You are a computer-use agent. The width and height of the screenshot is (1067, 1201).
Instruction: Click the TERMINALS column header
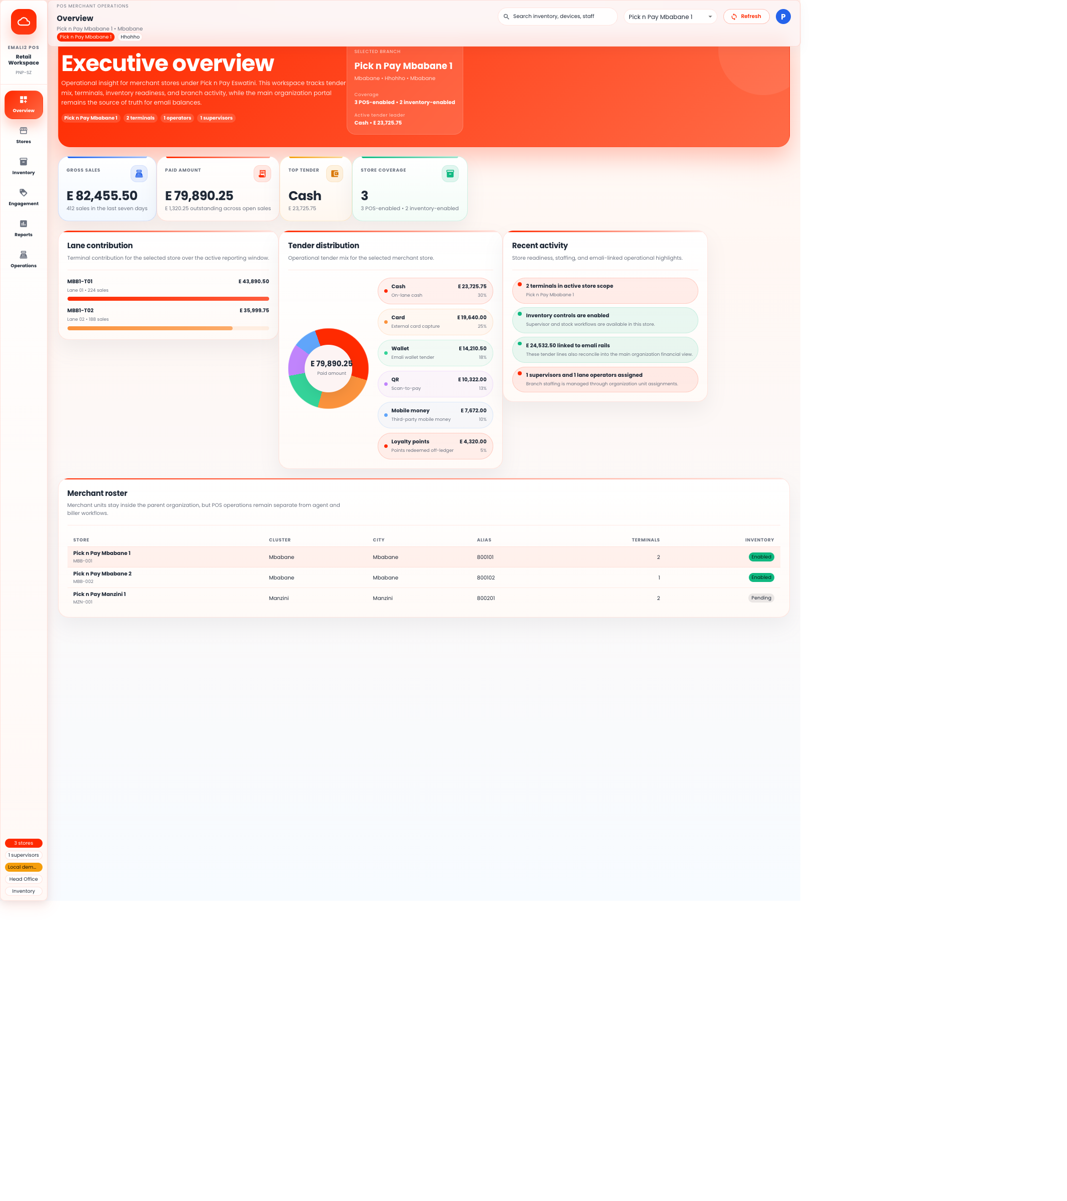pos(645,540)
